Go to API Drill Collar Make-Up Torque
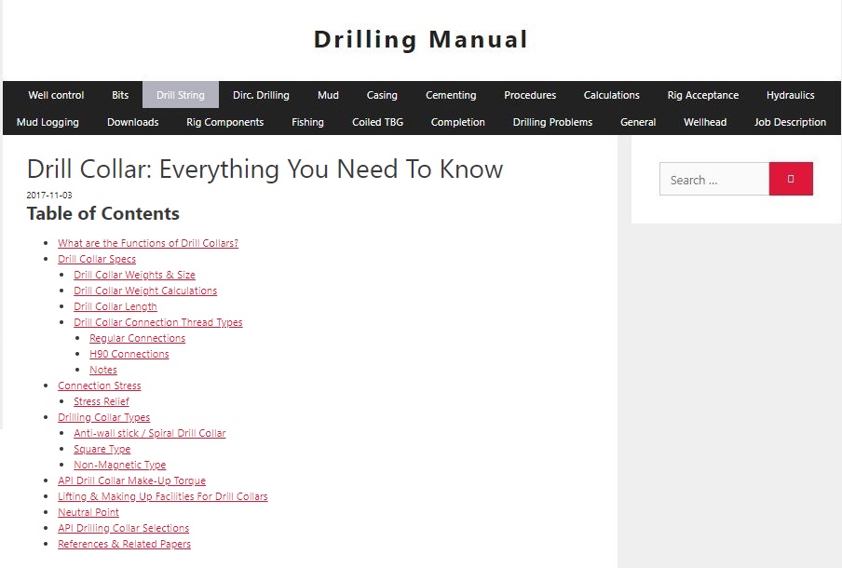Screen dimensions: 842x568 point(131,480)
